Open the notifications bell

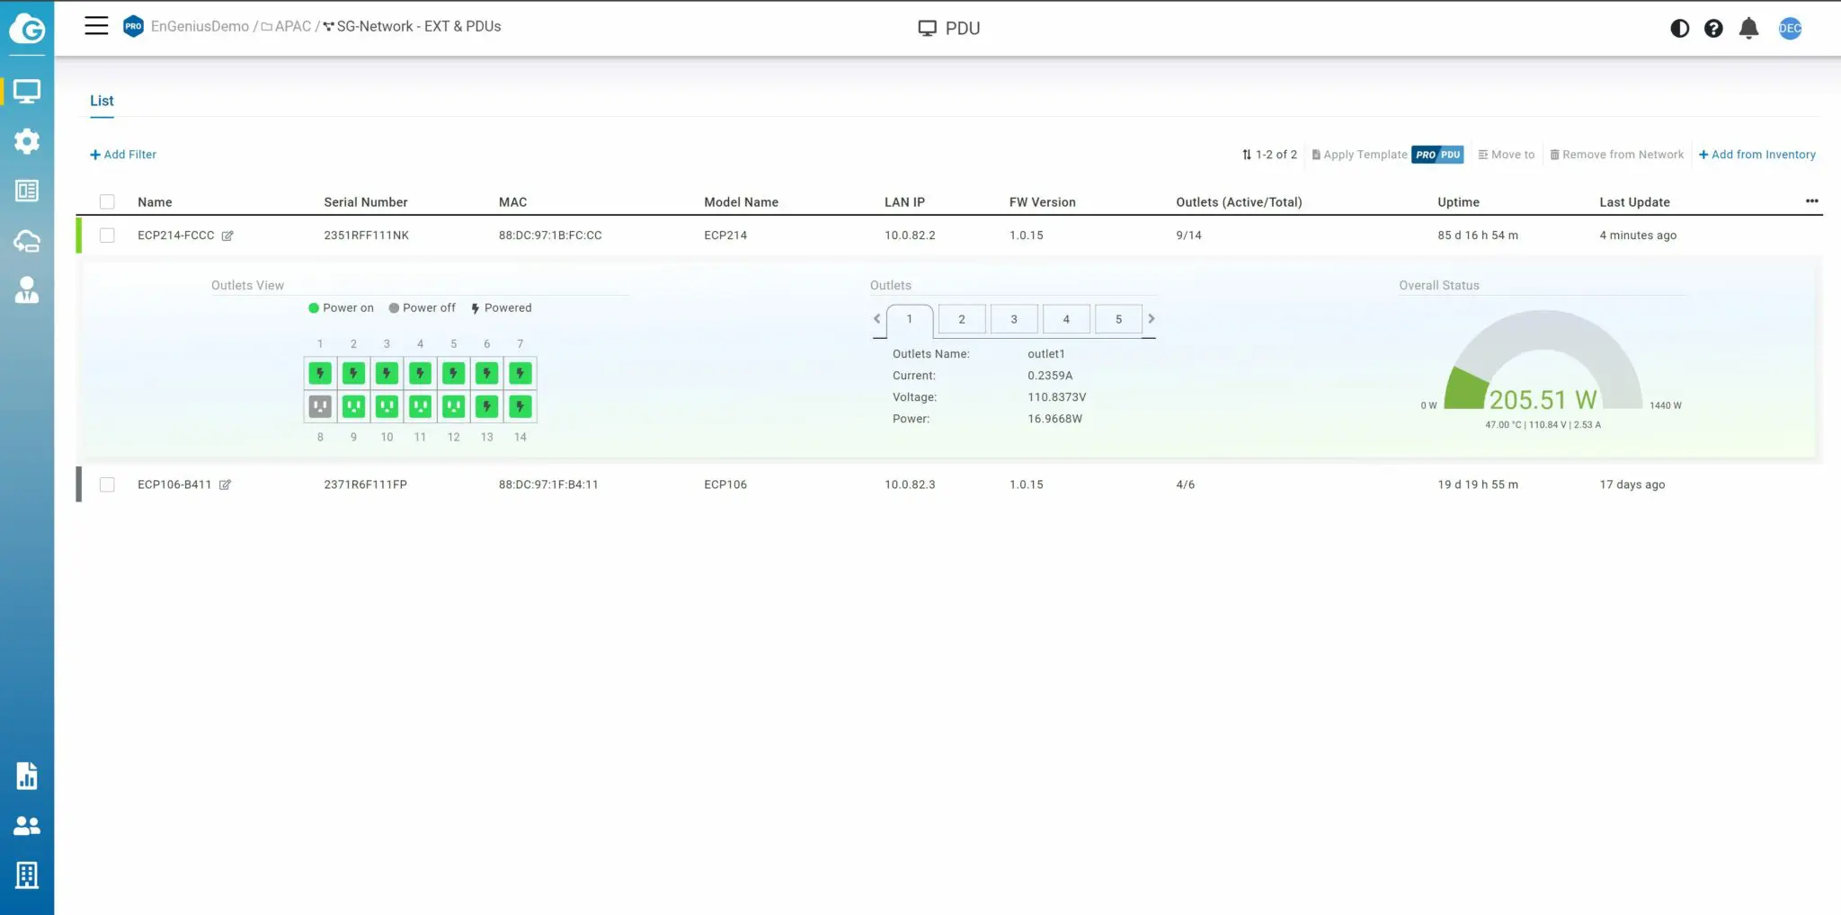[1748, 28]
